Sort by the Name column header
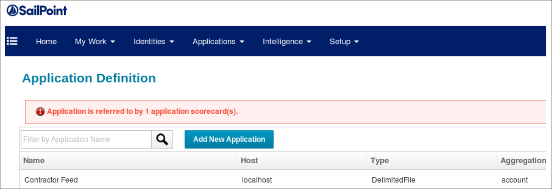Viewport: 552px width, 189px height. pos(34,161)
